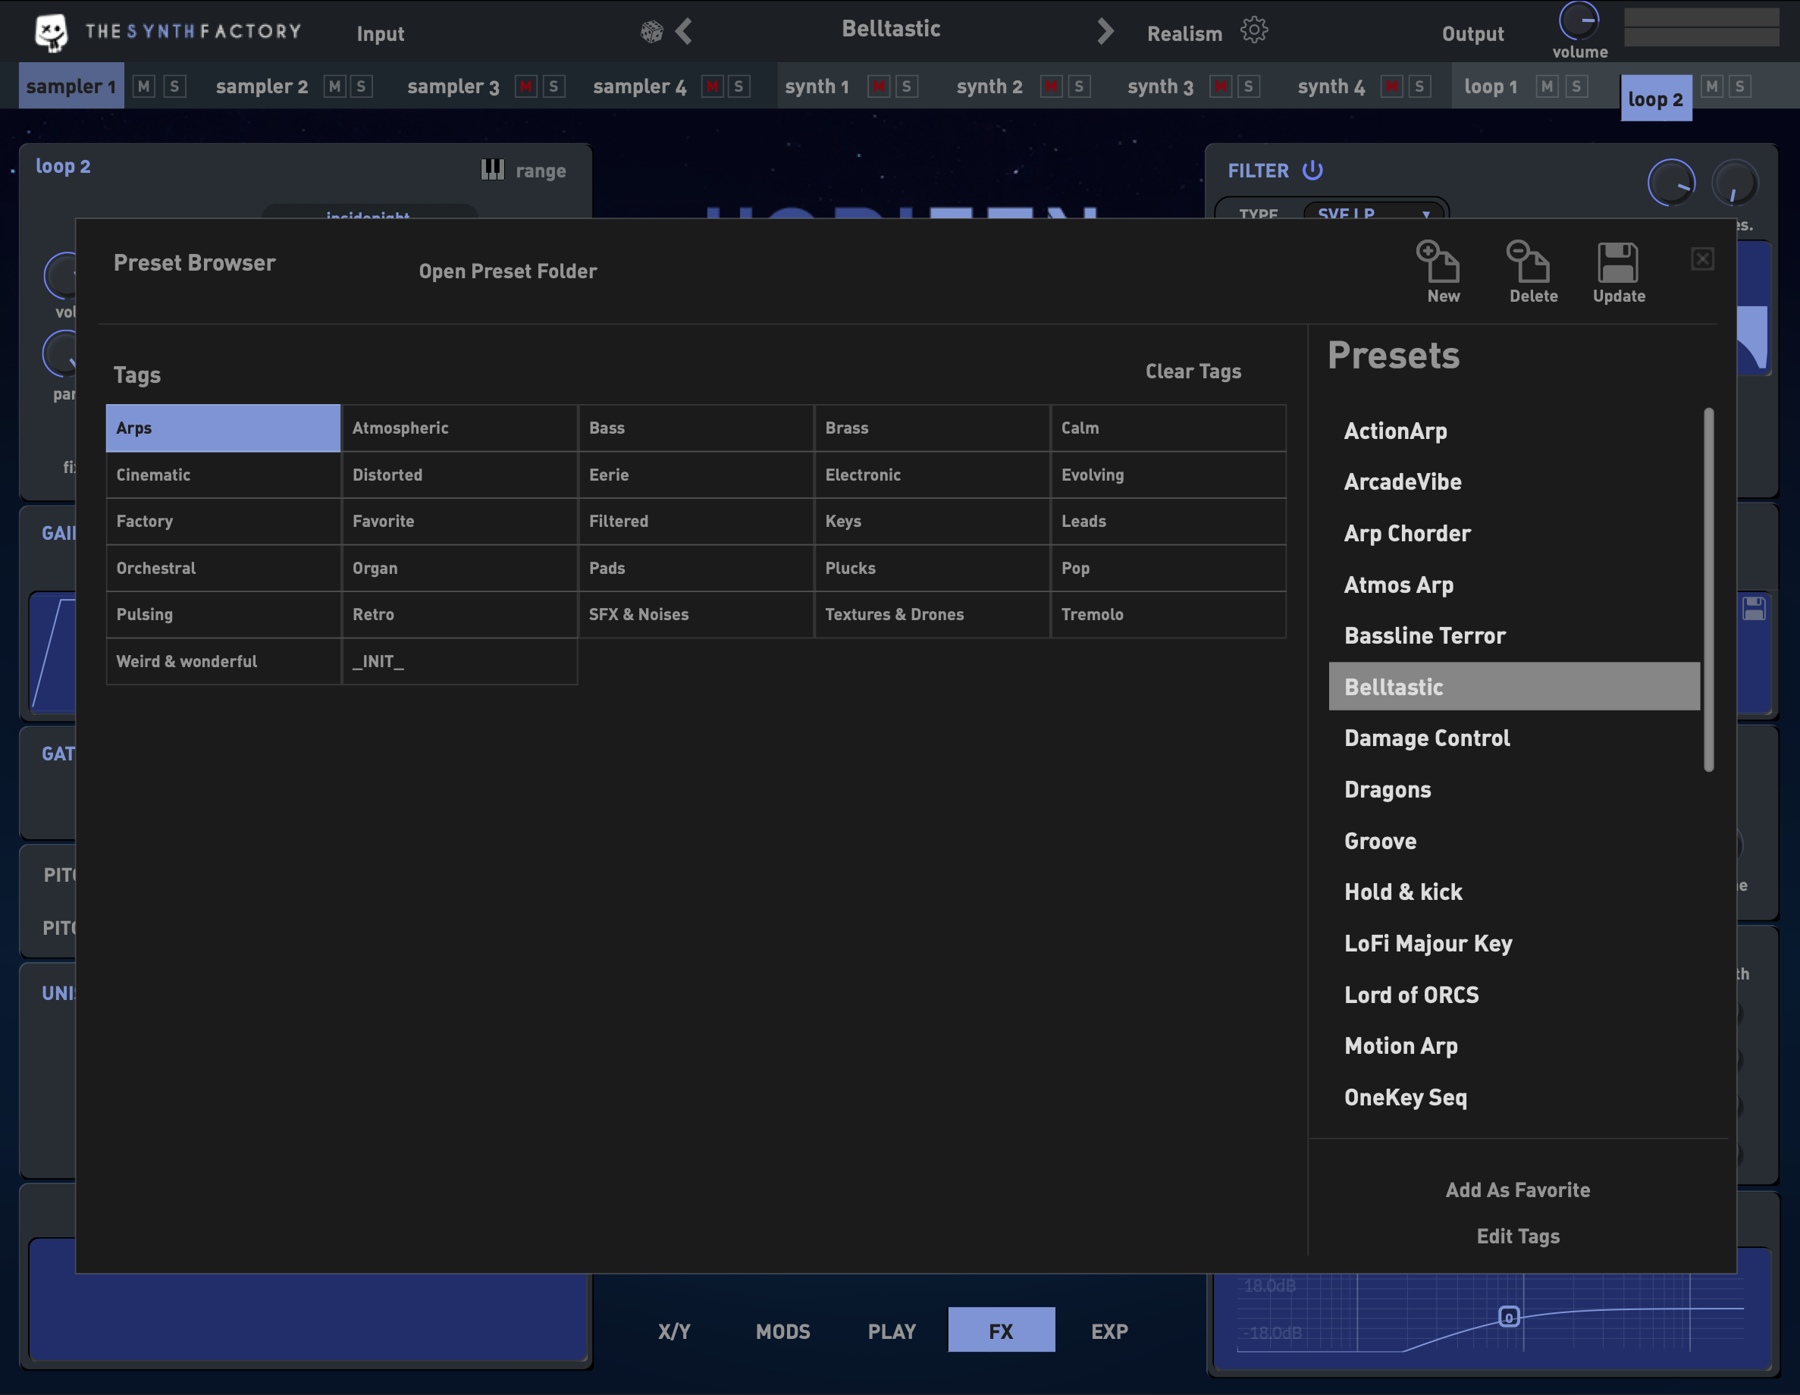Go to next preset with right chevron
1800x1395 pixels.
click(1105, 32)
